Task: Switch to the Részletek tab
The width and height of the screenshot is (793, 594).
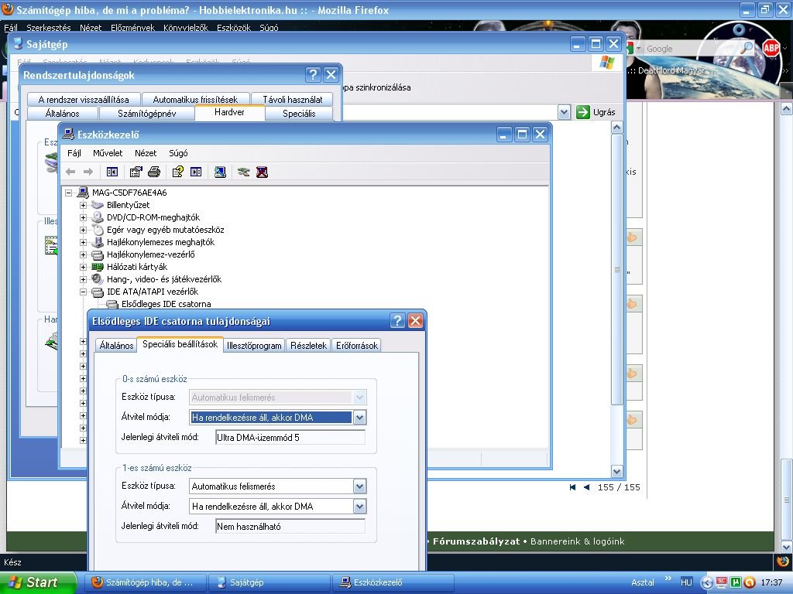Action: click(x=308, y=346)
